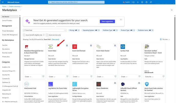Image resolution: width=176 pixels, height=103 pixels.
Task: Open the feedback icon in top bar
Action: (x=151, y=2)
